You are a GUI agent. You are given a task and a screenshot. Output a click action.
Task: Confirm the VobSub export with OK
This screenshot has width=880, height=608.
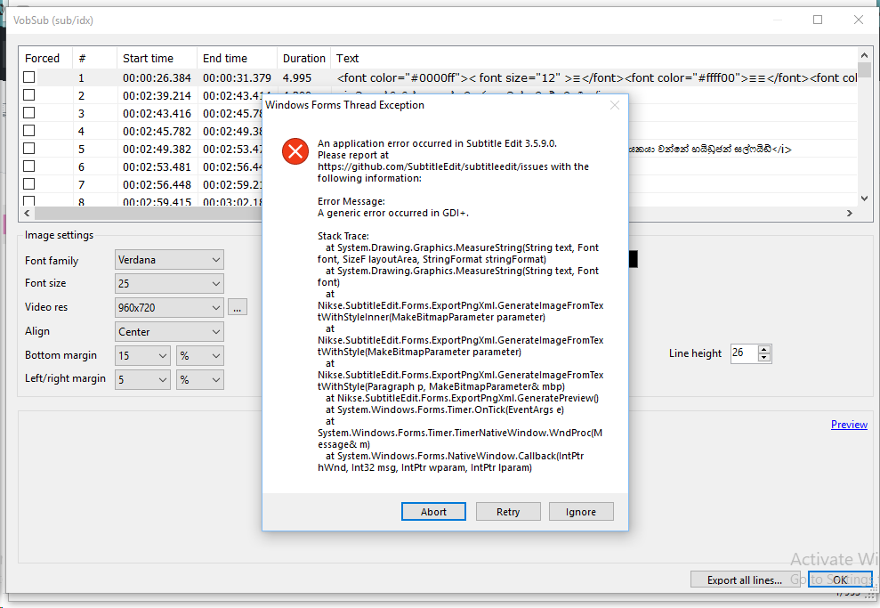coord(840,579)
